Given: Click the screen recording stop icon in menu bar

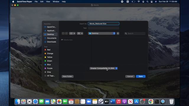Looking at the screenshot, I should pyautogui.click(x=122, y=1).
